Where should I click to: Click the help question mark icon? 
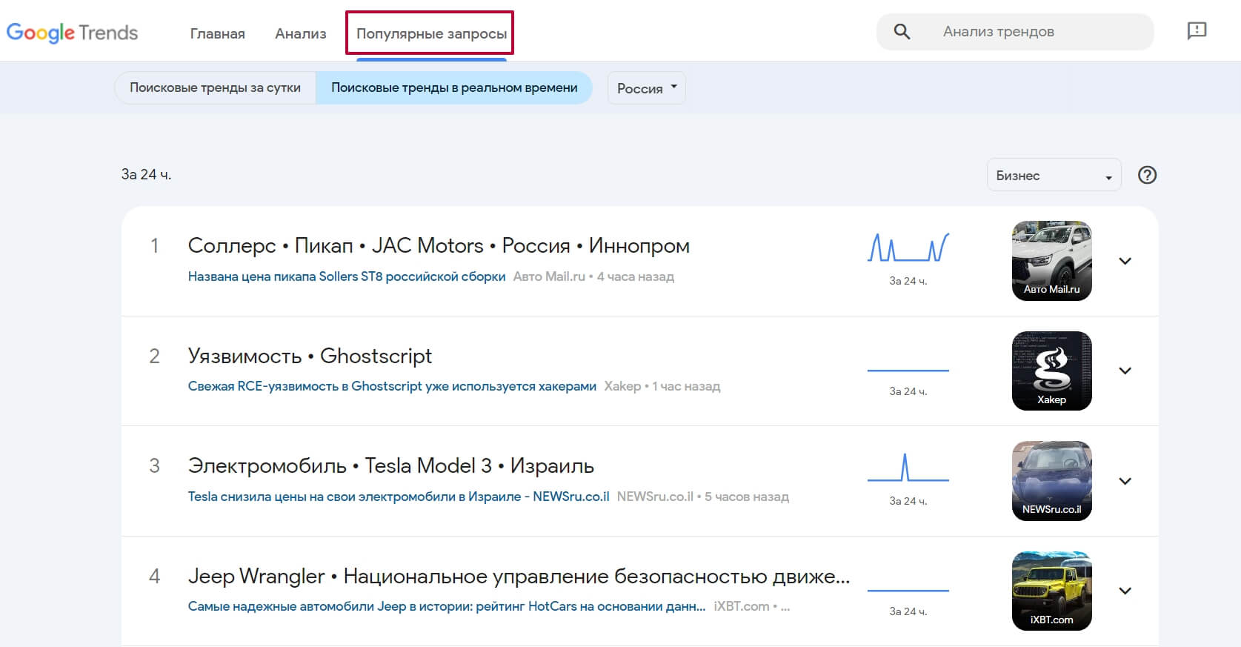1147,175
